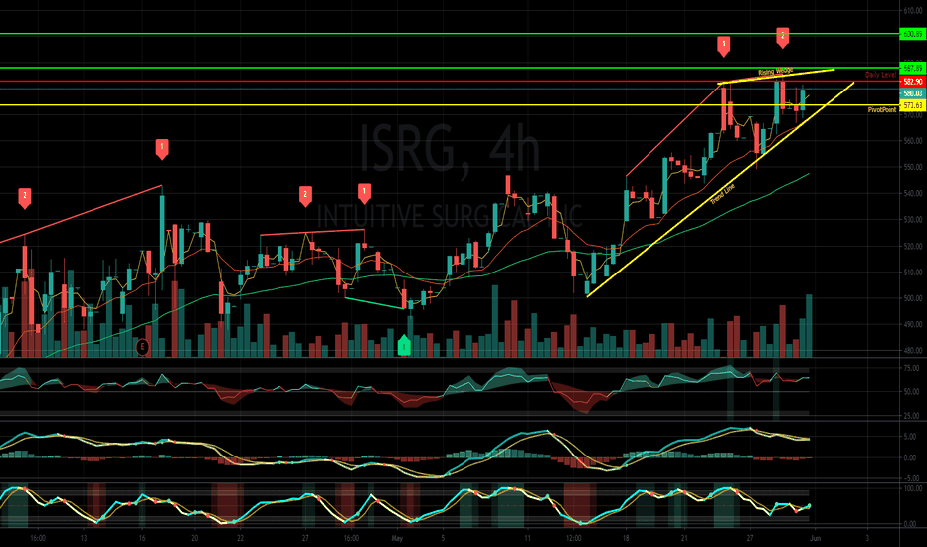Click the 550.00 value on the price axis
Viewport: 927px width, 547px height.
click(913, 167)
